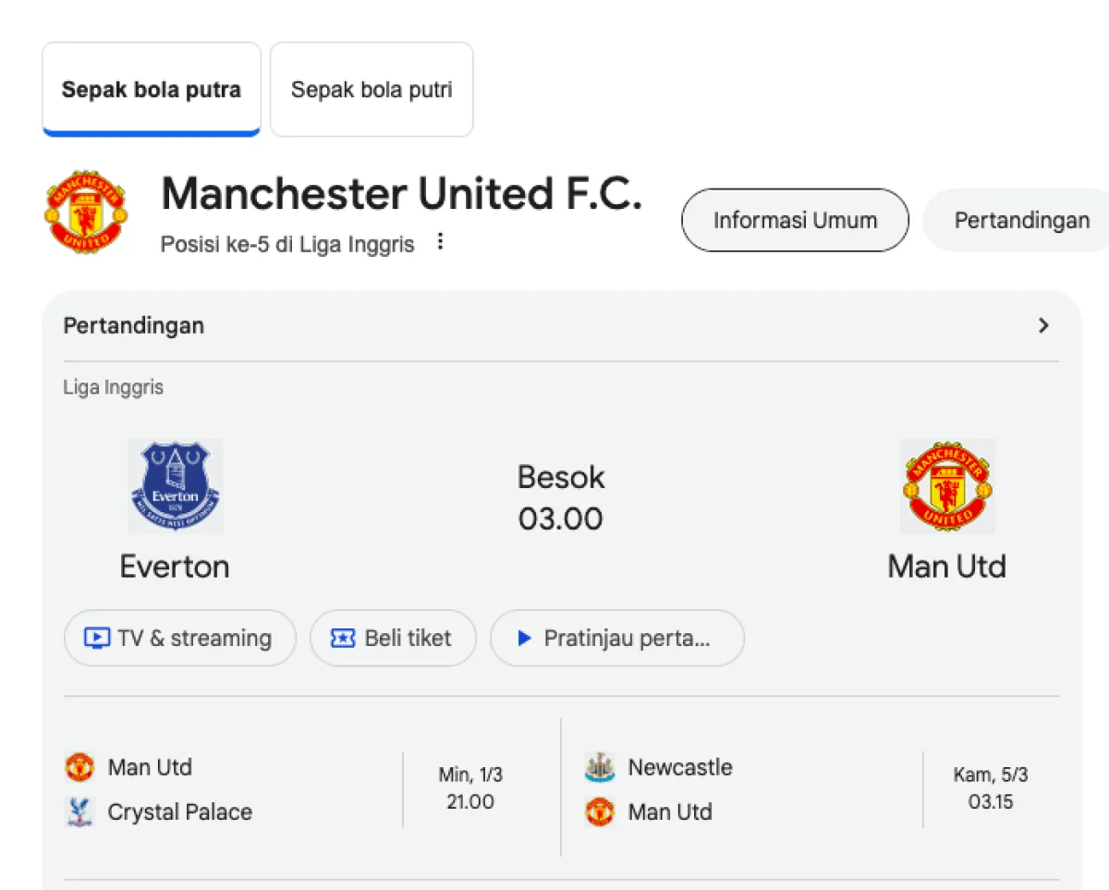The width and height of the screenshot is (1109, 890).
Task: Click the Manchester United crest beside the title
Action: pos(86,212)
